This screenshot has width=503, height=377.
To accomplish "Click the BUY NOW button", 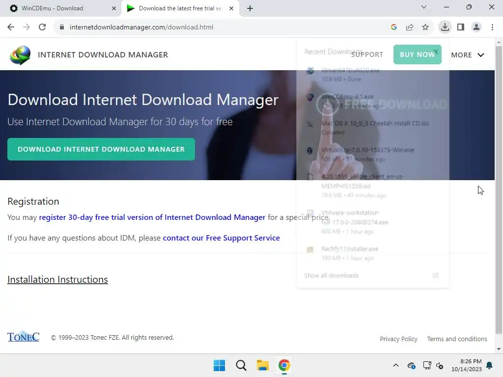I will [x=418, y=54].
